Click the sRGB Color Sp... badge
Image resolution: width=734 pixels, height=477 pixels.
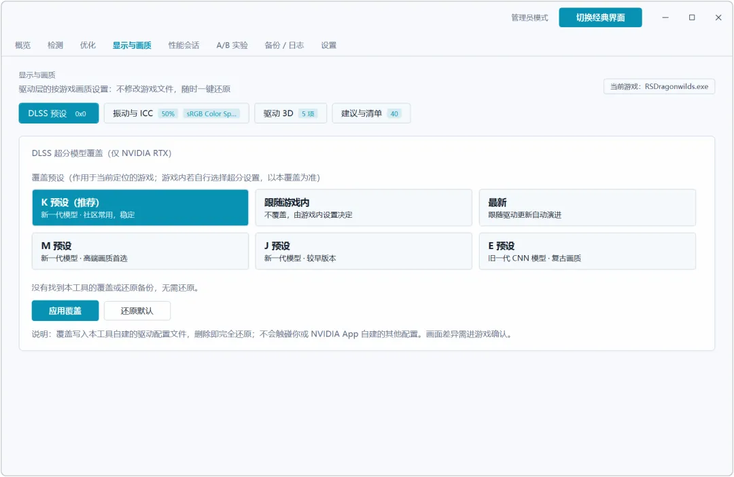(x=211, y=113)
